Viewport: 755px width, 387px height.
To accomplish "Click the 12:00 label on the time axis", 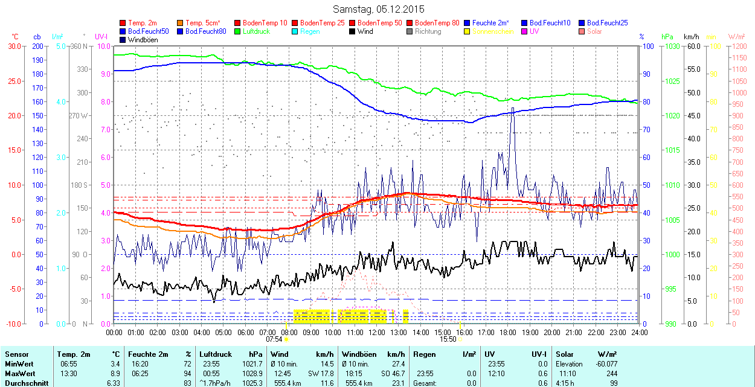I will click(x=377, y=332).
